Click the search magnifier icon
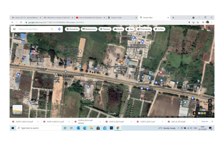Screen dimensions: 224x158 52,29
